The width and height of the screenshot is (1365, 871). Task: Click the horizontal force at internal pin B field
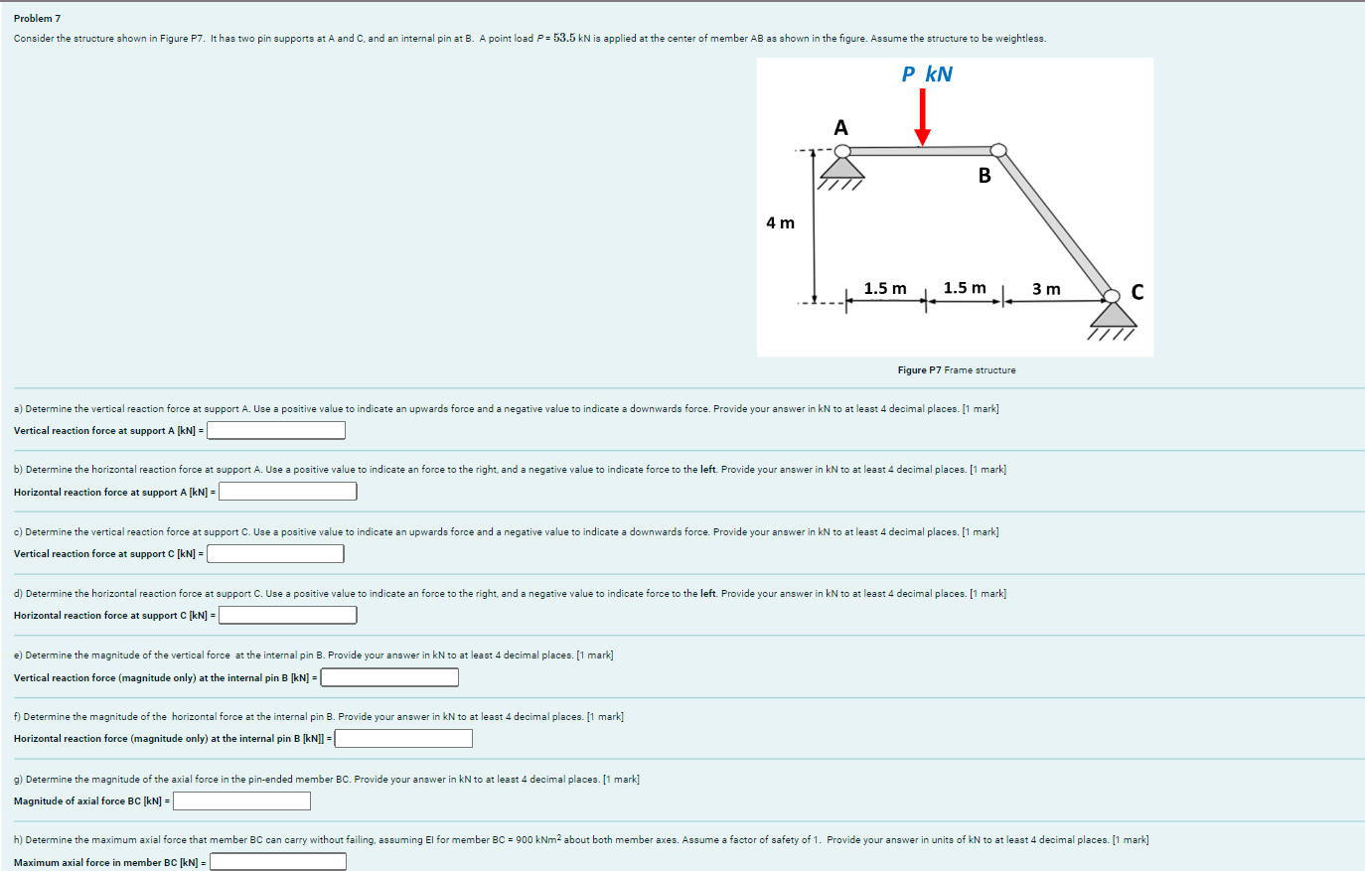pyautogui.click(x=402, y=737)
